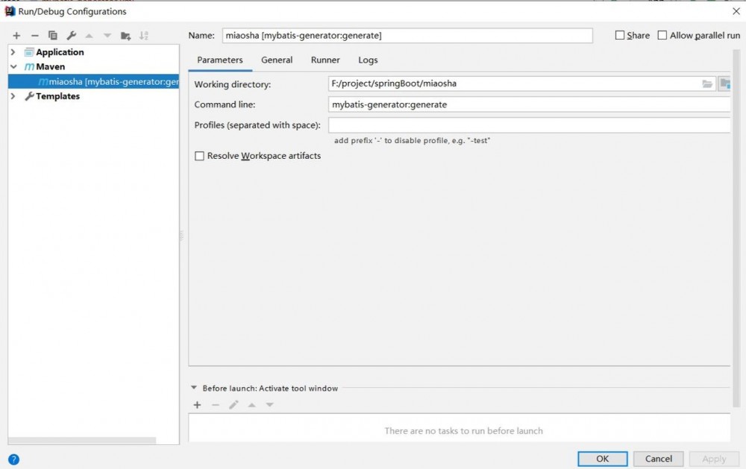Collapse the Before launch section
Image resolution: width=746 pixels, height=469 pixels.
click(194, 388)
